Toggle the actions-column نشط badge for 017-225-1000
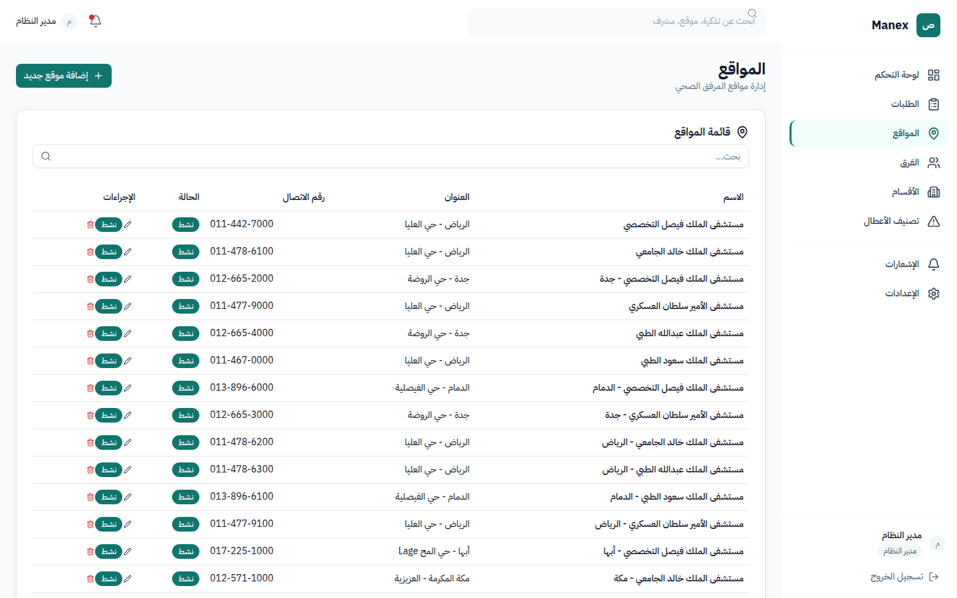This screenshot has height=598, width=957. pos(109,551)
